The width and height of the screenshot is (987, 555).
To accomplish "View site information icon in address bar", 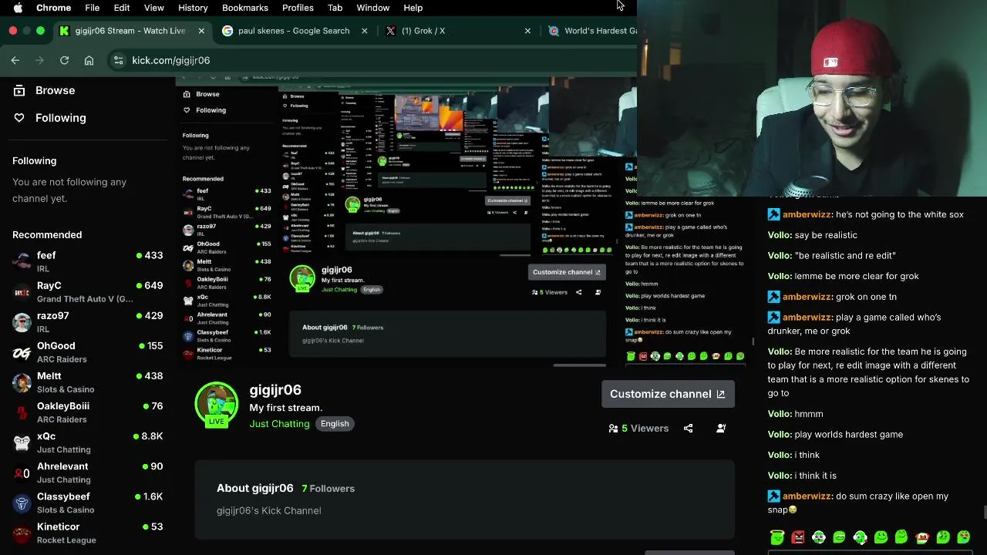I will coord(117,60).
